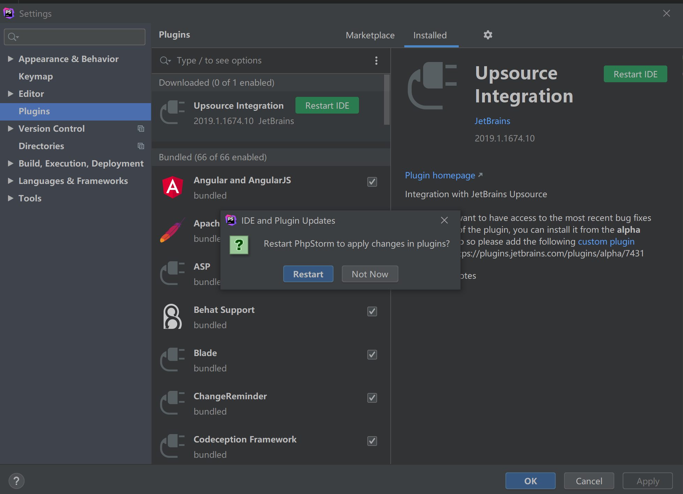This screenshot has width=683, height=494.
Task: Expand the Appearance & Behavior section
Action: point(10,59)
